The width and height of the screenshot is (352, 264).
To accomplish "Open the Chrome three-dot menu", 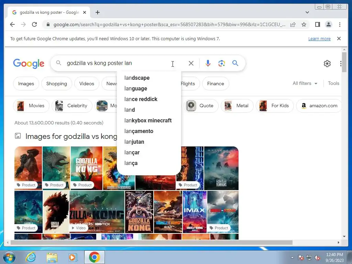I will point(340,24).
